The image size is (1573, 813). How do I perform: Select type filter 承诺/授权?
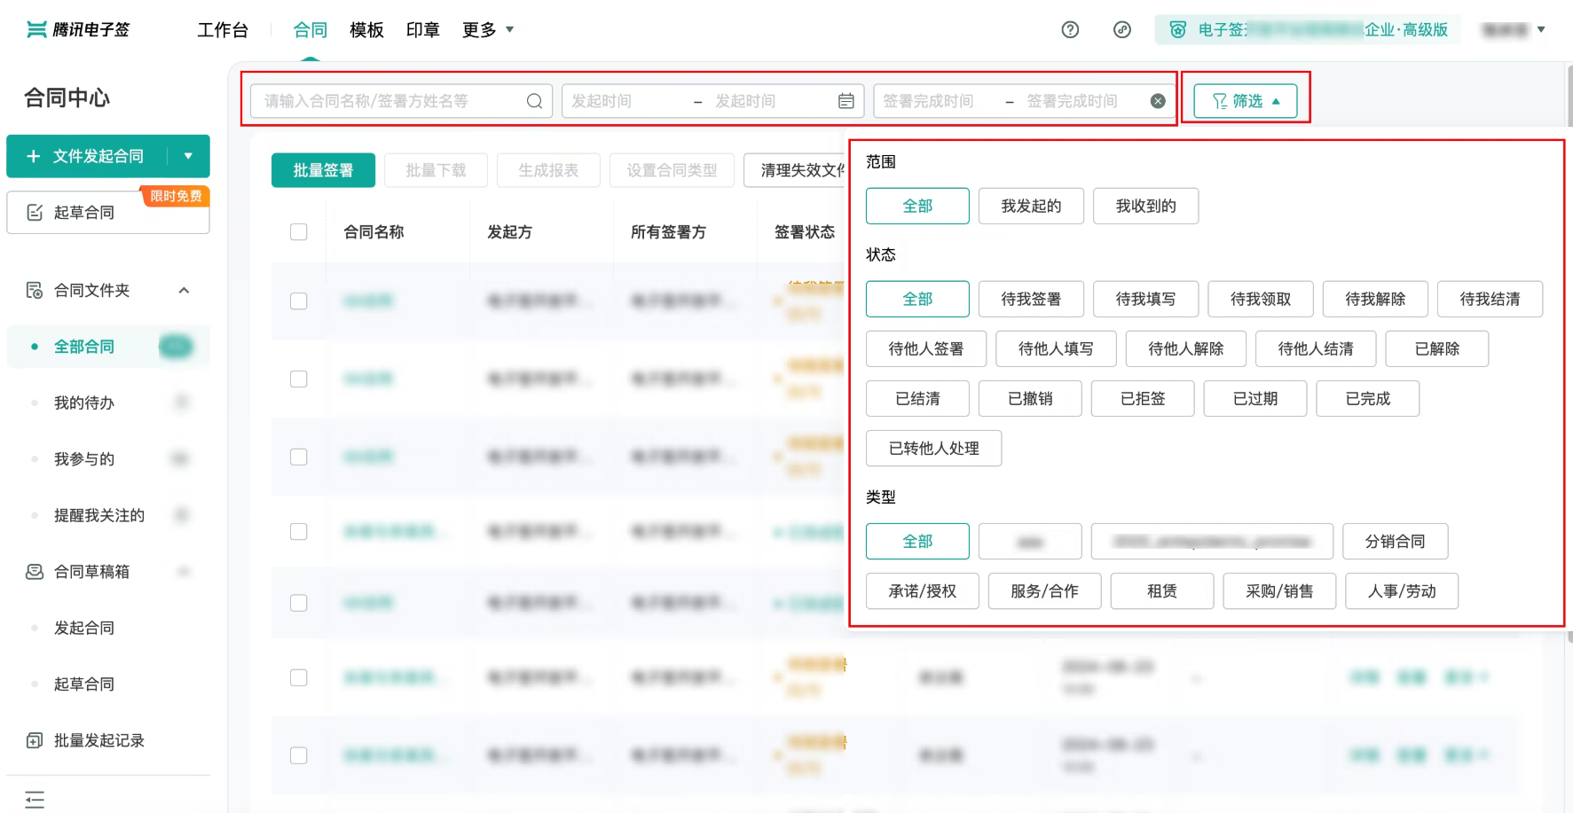point(922,590)
